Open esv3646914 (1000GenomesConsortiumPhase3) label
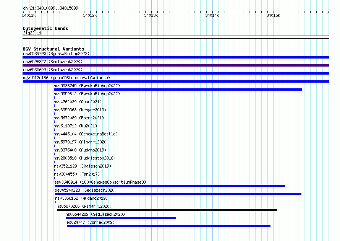The image size is (340, 241). point(100,182)
